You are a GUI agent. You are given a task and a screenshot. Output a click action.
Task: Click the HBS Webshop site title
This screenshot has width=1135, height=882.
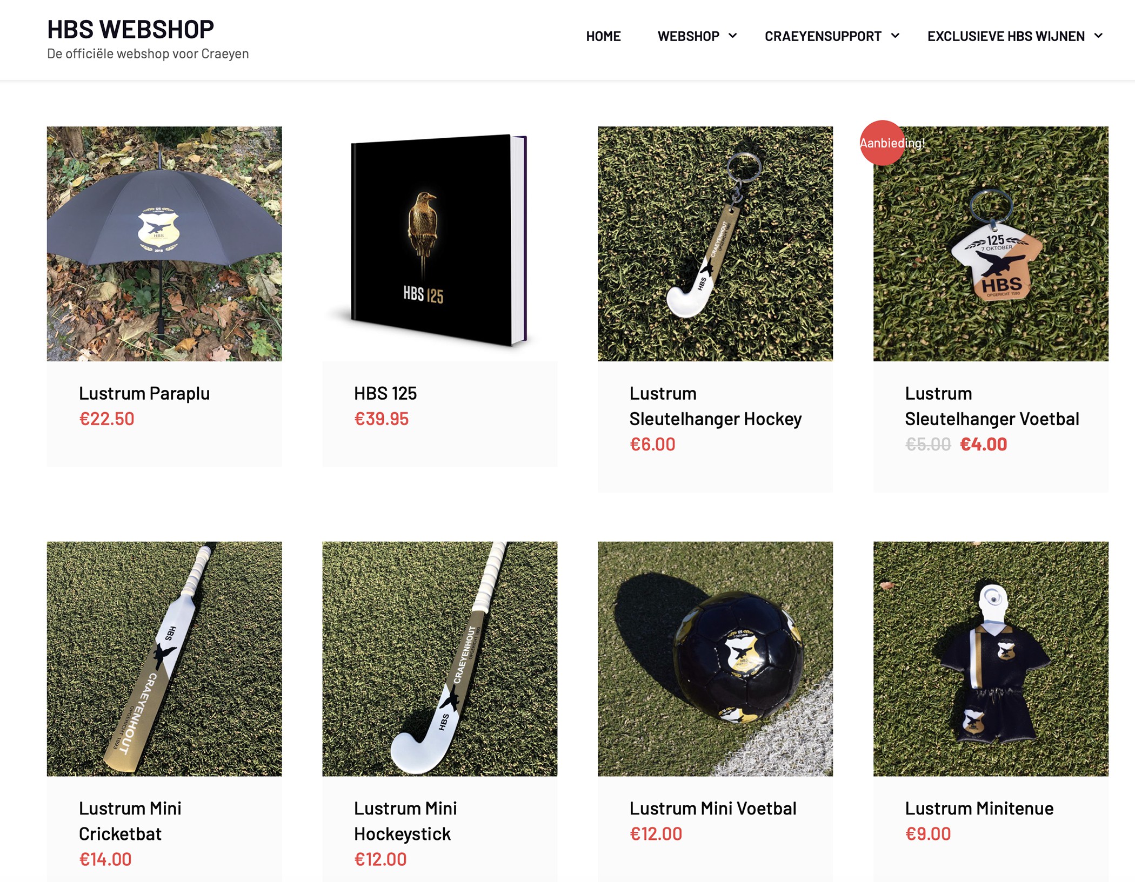point(130,29)
